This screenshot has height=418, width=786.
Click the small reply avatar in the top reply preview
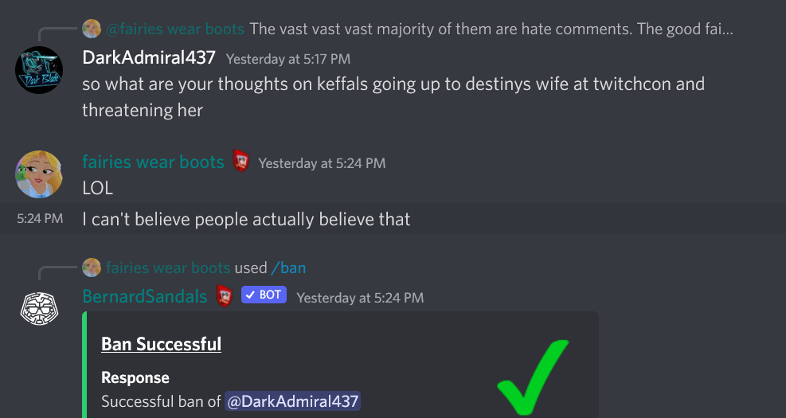[x=92, y=29]
